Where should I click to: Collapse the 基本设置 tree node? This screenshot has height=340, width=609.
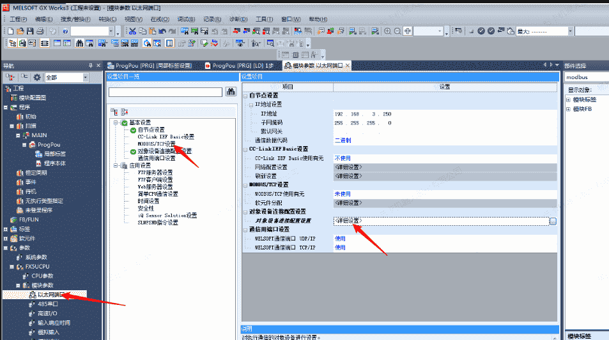(x=116, y=122)
